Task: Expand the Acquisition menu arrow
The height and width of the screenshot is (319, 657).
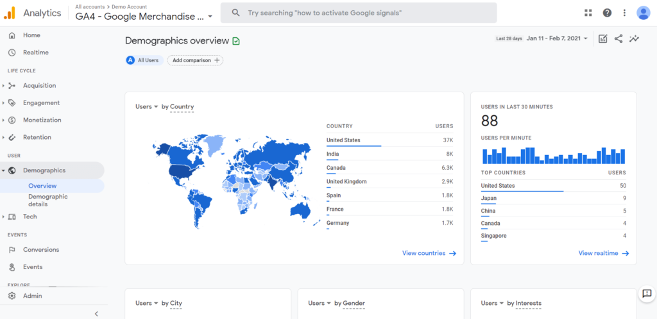Action: [x=3, y=86]
